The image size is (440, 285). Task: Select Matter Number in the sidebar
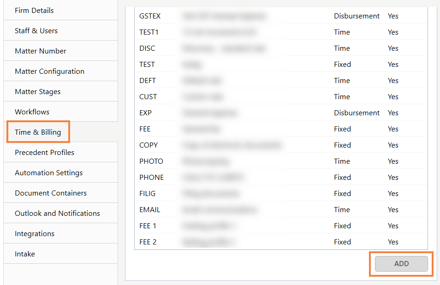[x=41, y=51]
